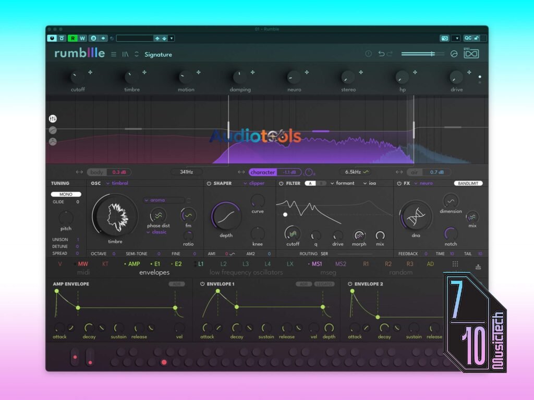The image size is (534, 400).
Task: Click the modulation assign cross next to hp
Action: [x=415, y=72]
